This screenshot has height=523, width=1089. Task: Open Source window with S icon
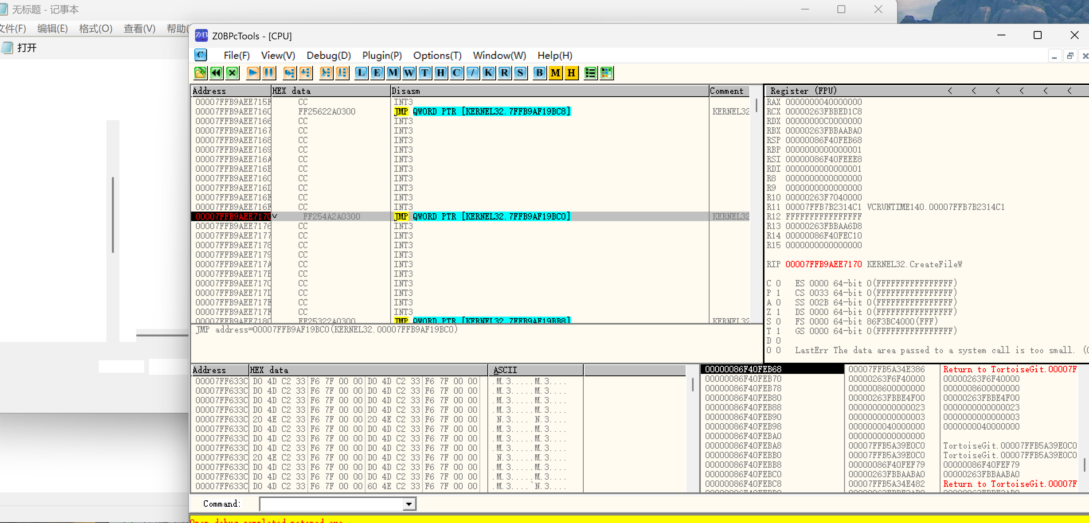[x=520, y=73]
